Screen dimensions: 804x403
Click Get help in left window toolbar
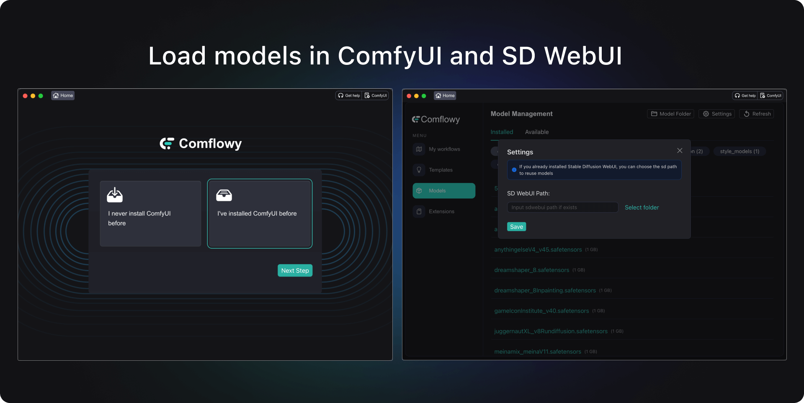(349, 95)
